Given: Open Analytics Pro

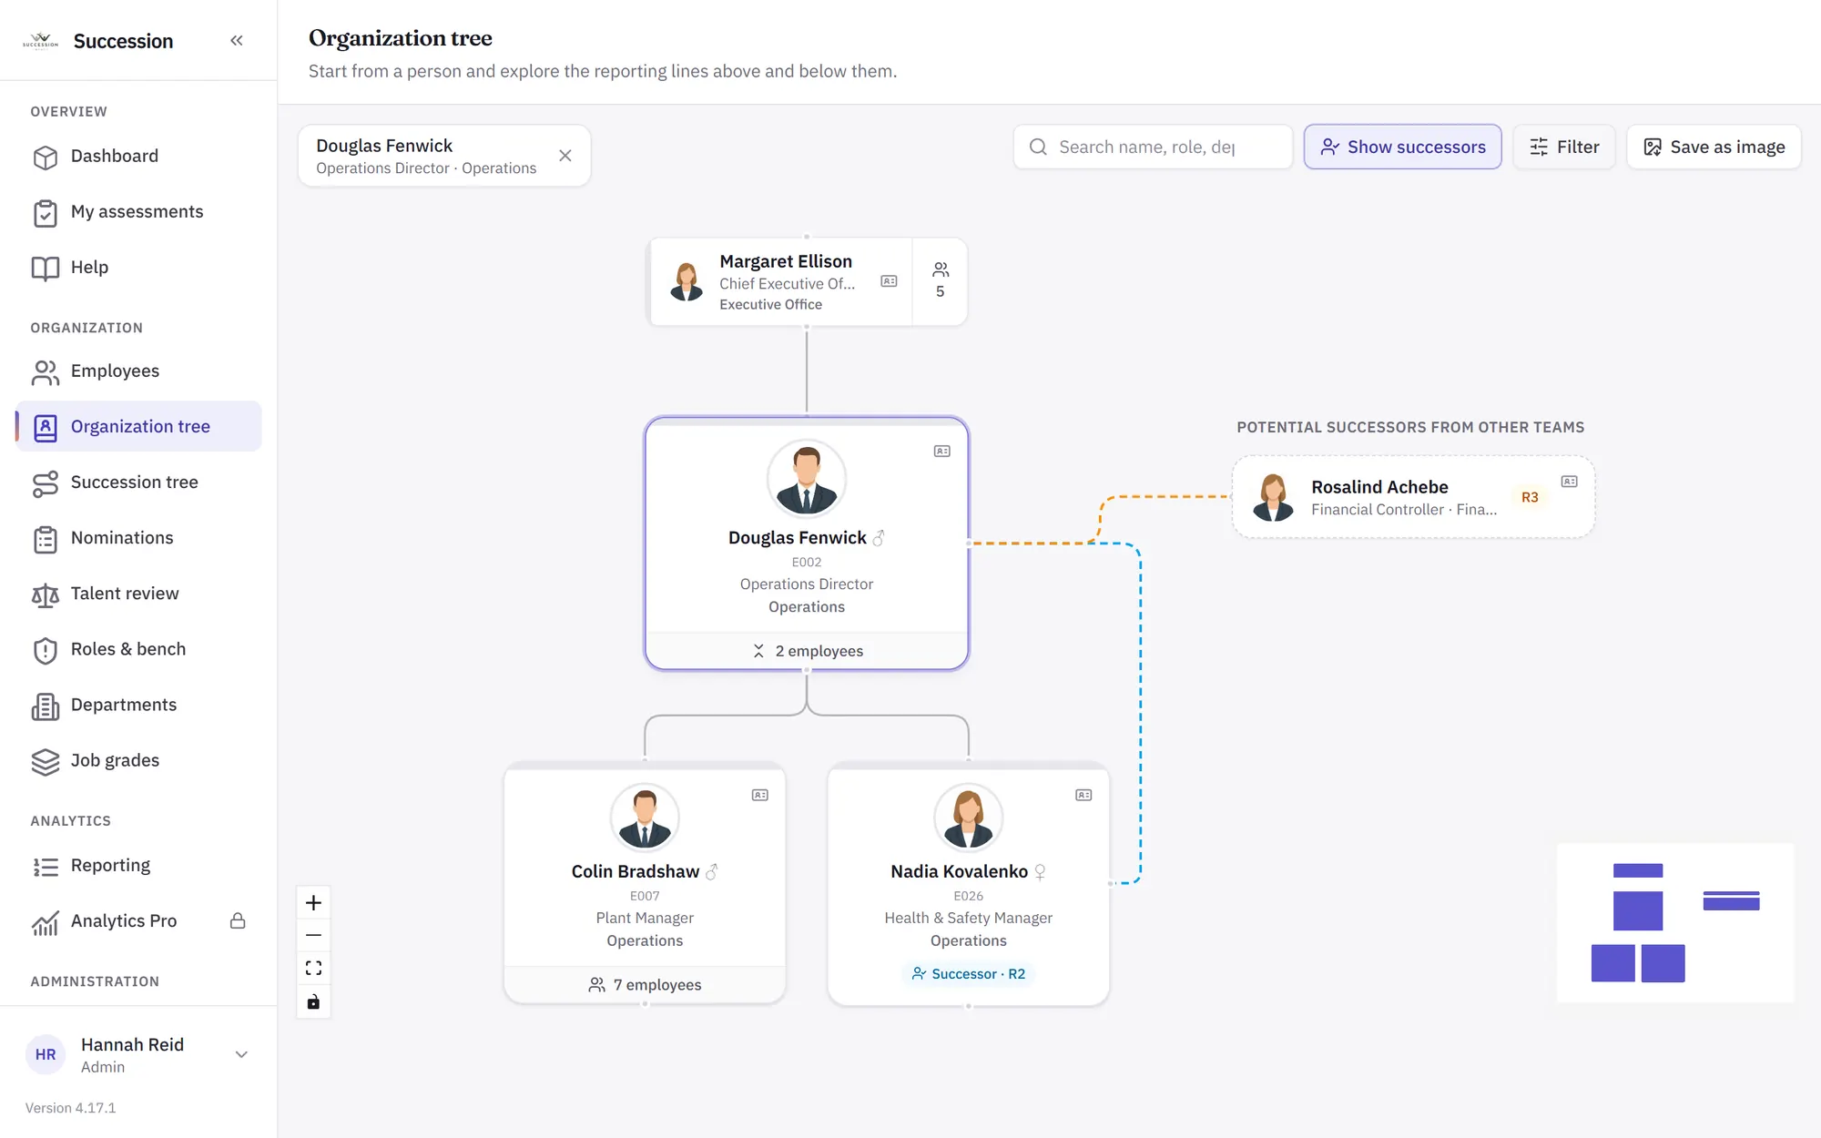Looking at the screenshot, I should [138, 921].
